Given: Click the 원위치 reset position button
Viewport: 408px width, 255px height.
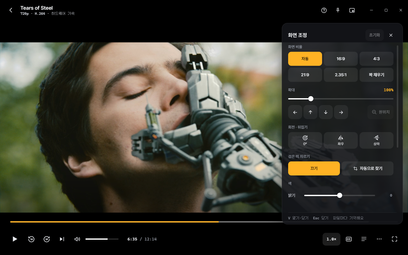Looking at the screenshot, I should (x=380, y=112).
